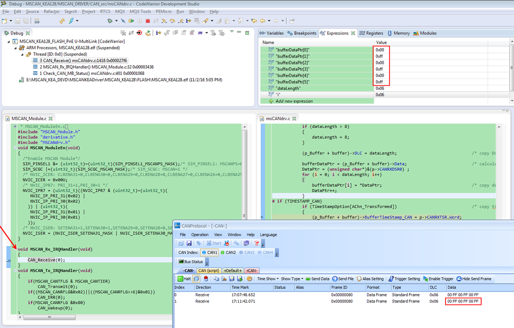Open the Show Type dropdown
Screen dimensions: 514x328
coord(292,279)
